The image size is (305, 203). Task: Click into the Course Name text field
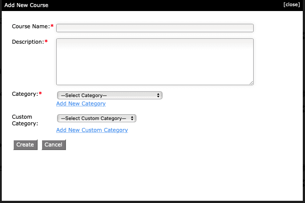coord(155,28)
